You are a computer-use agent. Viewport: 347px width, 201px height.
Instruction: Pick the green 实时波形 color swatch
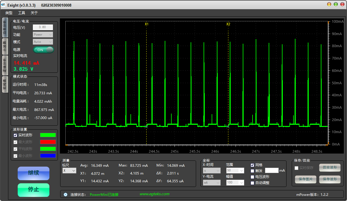click(48, 135)
